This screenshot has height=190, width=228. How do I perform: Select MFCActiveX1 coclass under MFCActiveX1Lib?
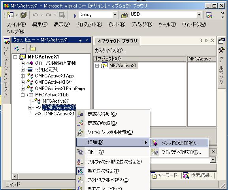click(56, 101)
